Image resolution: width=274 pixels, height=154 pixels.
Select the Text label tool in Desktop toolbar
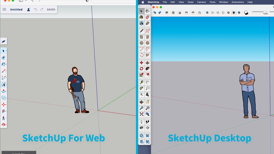147,88
